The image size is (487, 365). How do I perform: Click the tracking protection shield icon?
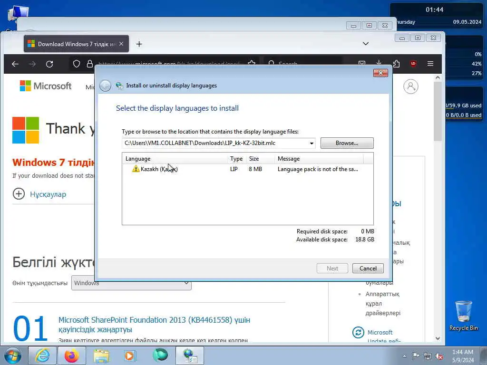coord(77,64)
